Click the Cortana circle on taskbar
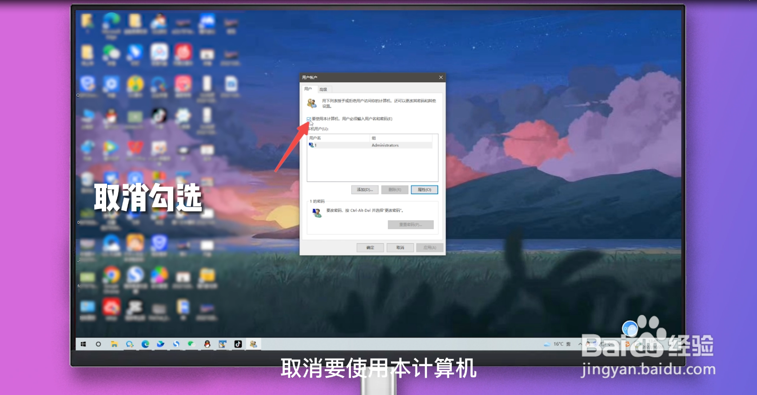This screenshot has width=757, height=395. [98, 344]
